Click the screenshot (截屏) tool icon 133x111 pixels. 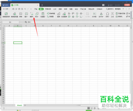tap(32, 14)
